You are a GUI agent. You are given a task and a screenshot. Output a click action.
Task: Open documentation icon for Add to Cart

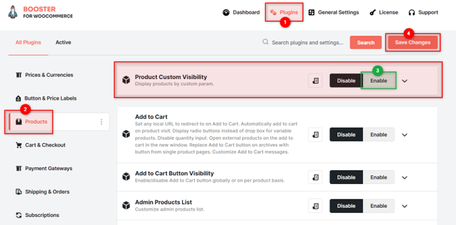(316, 135)
